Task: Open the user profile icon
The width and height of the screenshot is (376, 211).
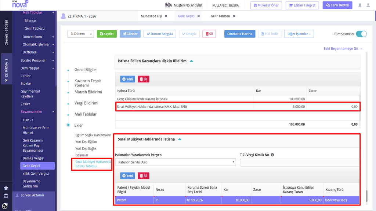Action: coord(368,5)
